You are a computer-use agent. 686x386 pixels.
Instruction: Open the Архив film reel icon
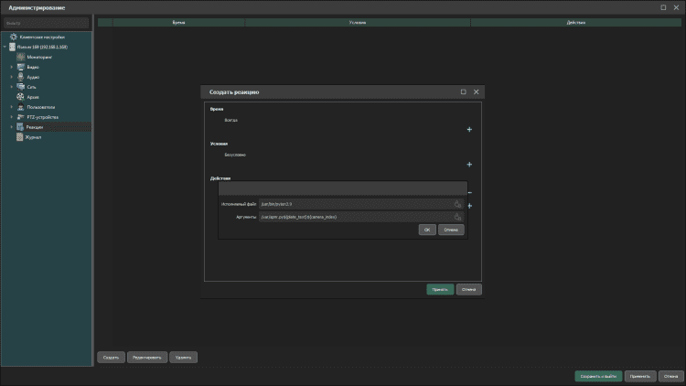(x=20, y=97)
